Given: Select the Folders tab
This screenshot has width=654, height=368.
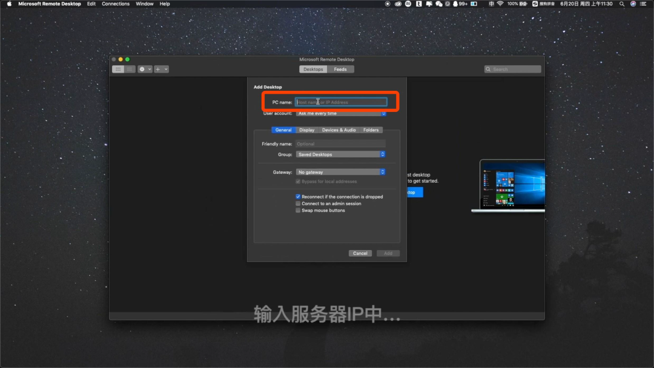Looking at the screenshot, I should 371,130.
